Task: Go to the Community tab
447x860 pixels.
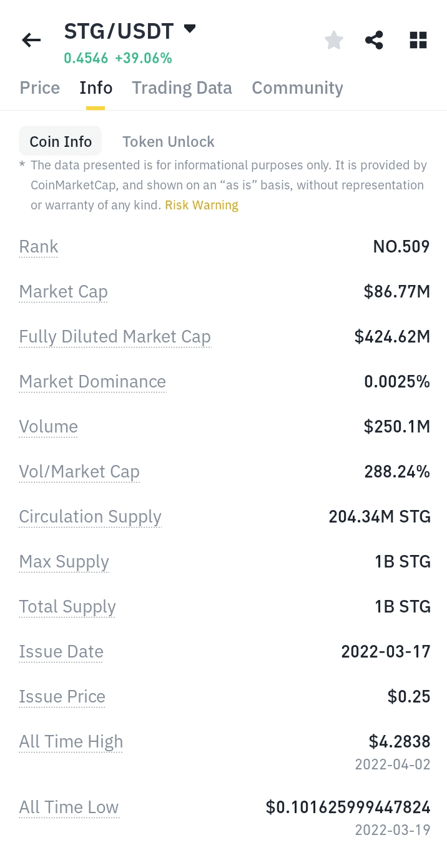Action: tap(297, 87)
